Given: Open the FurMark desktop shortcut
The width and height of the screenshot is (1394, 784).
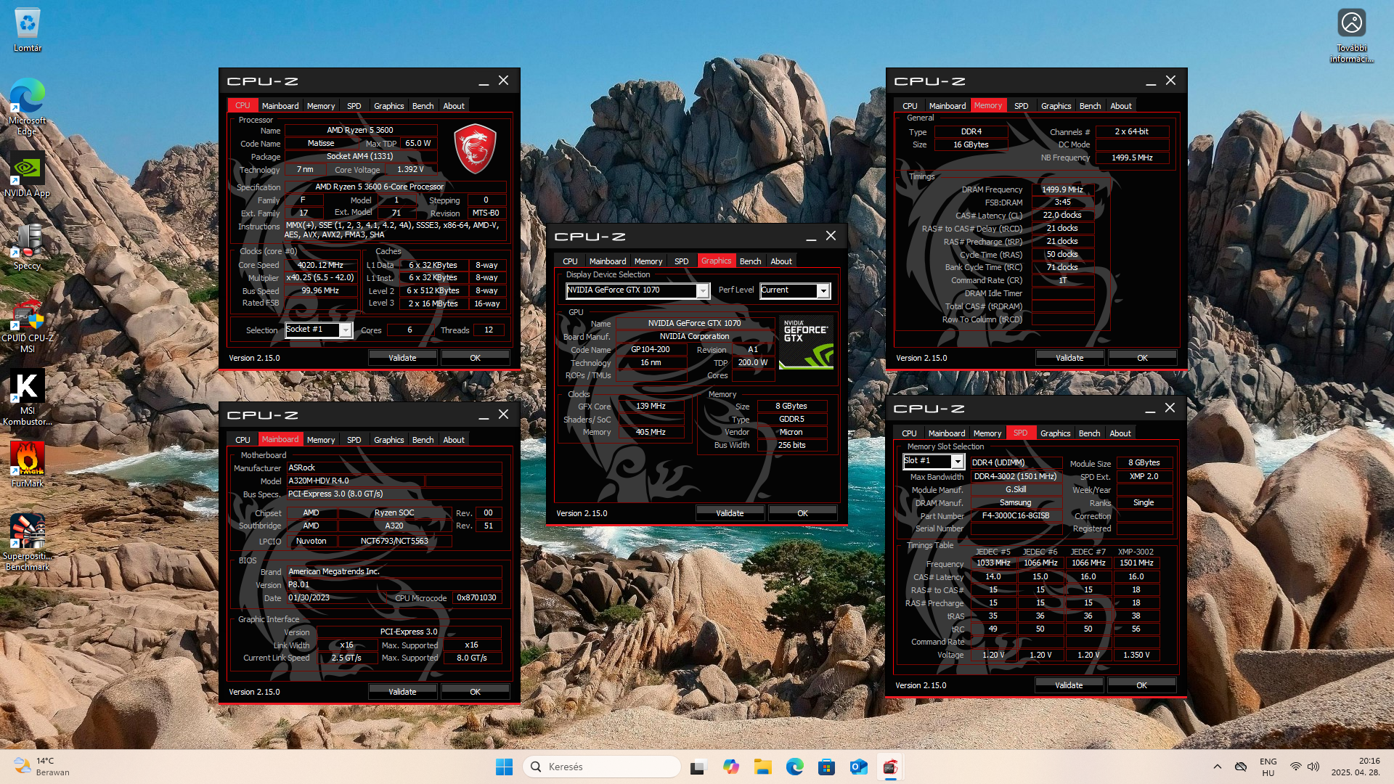Looking at the screenshot, I should pos(28,465).
